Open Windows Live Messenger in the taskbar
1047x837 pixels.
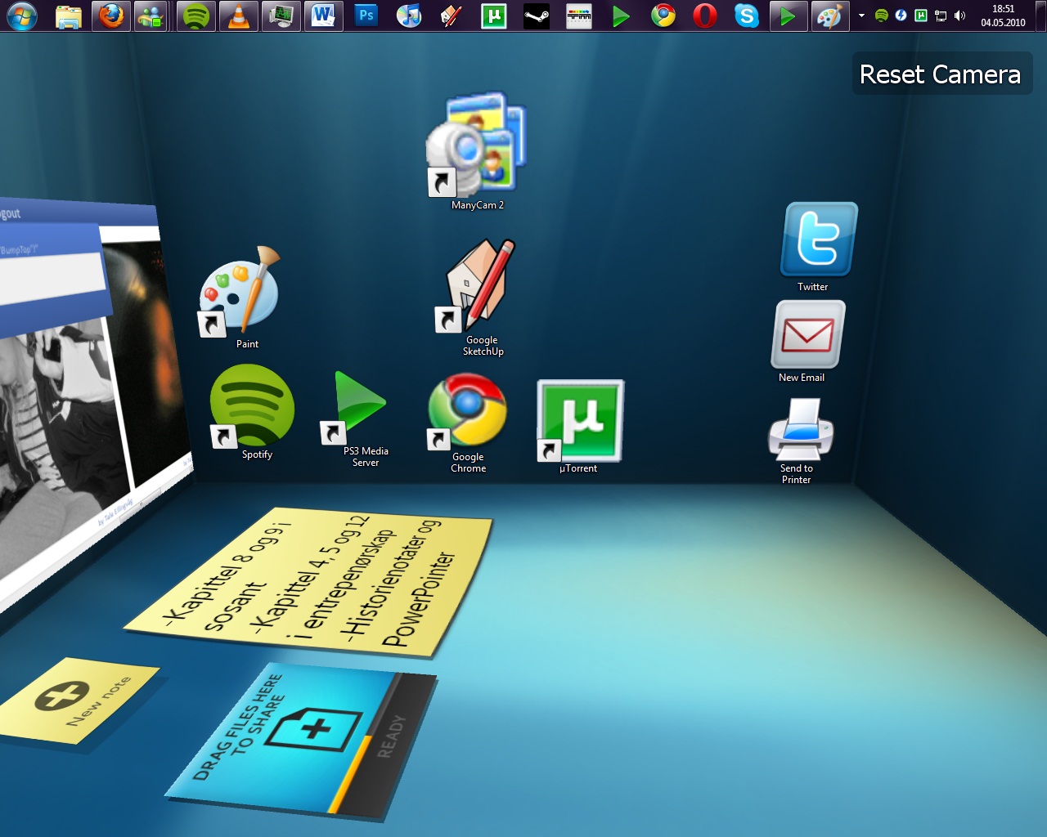pos(151,16)
